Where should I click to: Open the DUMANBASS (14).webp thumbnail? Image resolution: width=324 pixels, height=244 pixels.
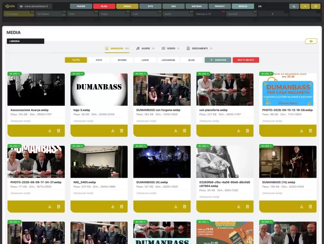(288, 162)
